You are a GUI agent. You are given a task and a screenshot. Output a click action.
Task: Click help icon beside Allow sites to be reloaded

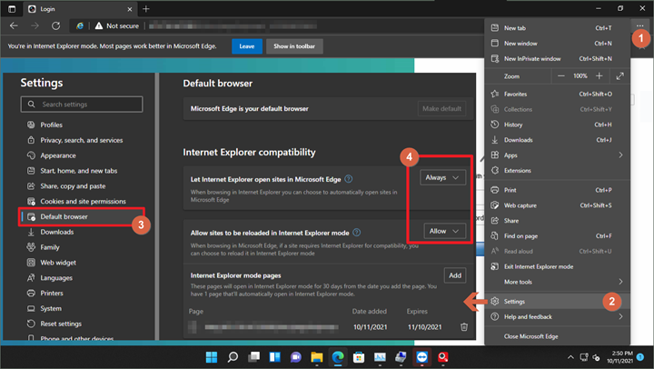(x=357, y=233)
